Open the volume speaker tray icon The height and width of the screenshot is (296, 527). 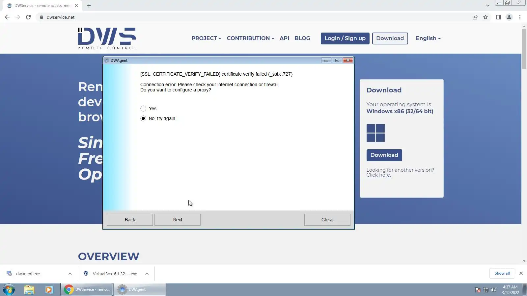(493, 290)
